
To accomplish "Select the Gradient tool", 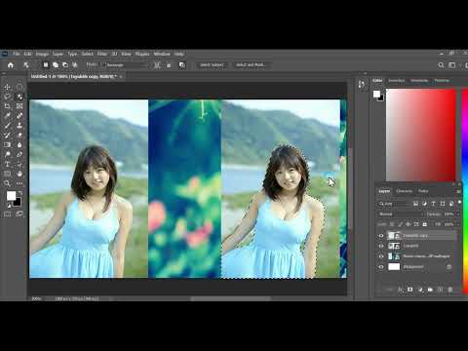I will (8, 144).
